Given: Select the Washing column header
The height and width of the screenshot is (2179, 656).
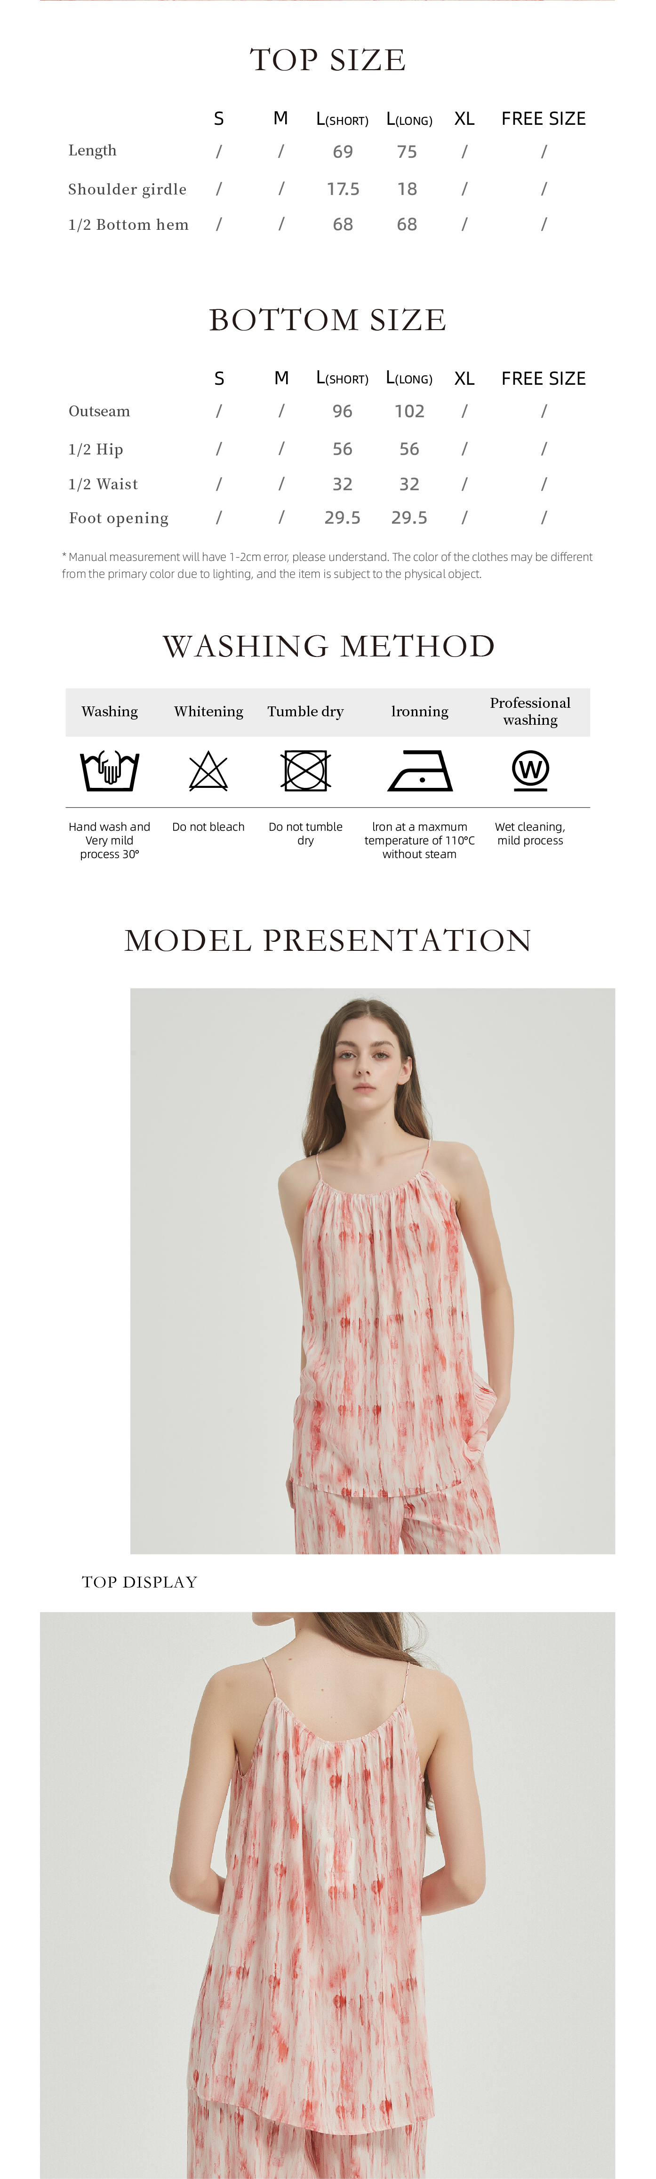Looking at the screenshot, I should coord(110,712).
